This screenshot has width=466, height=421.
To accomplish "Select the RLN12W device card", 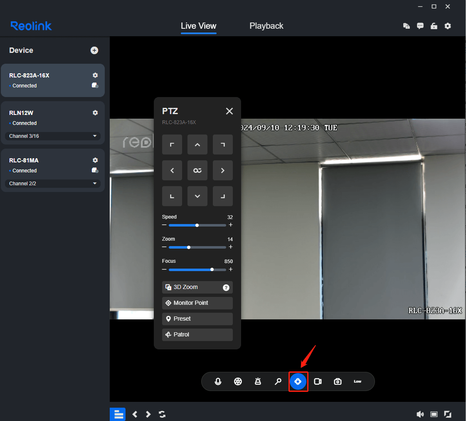I will point(53,123).
